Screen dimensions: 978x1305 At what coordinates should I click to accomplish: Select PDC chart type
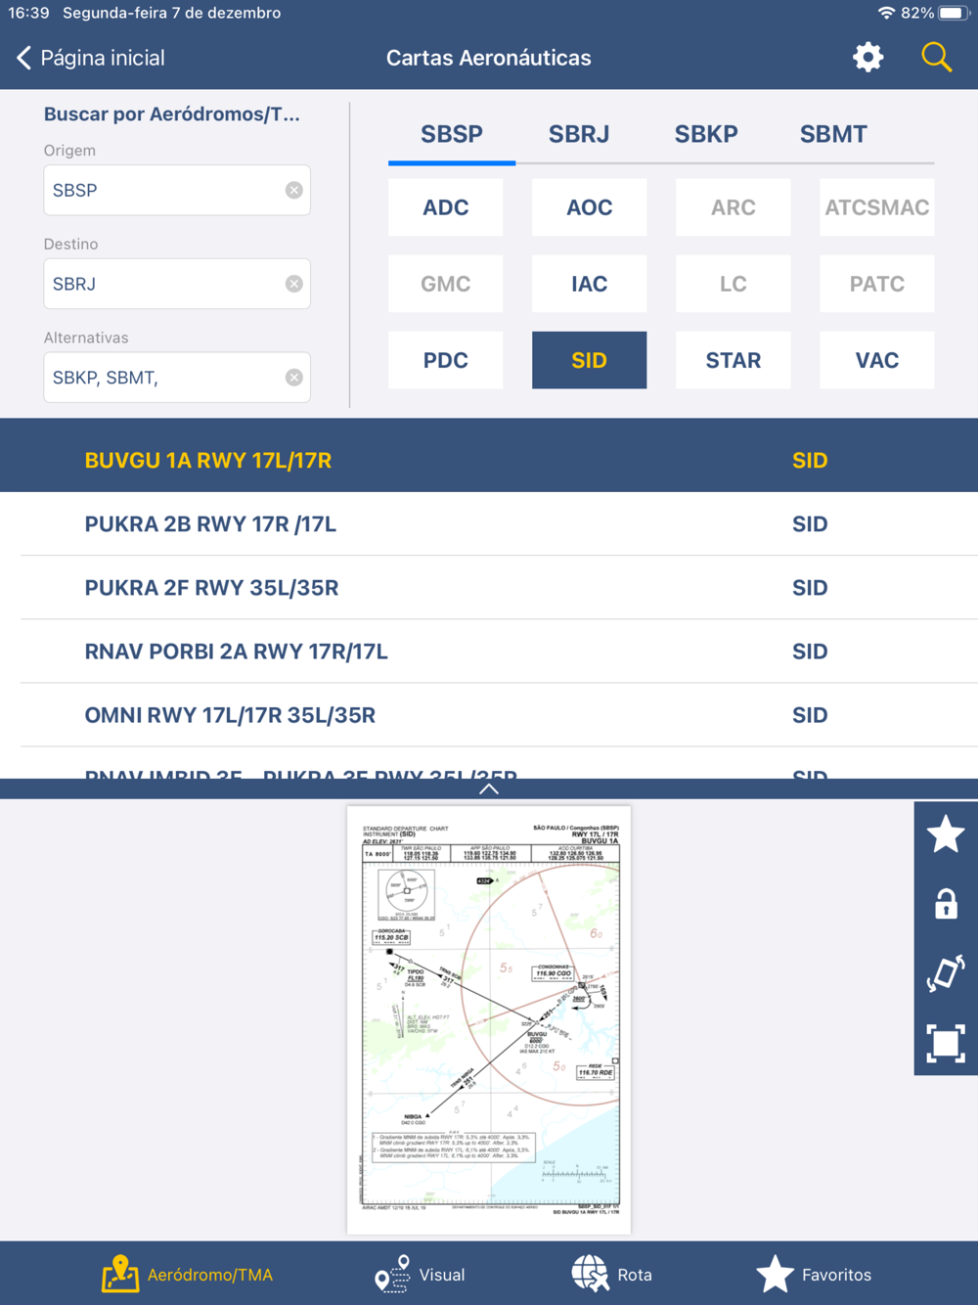tap(446, 360)
